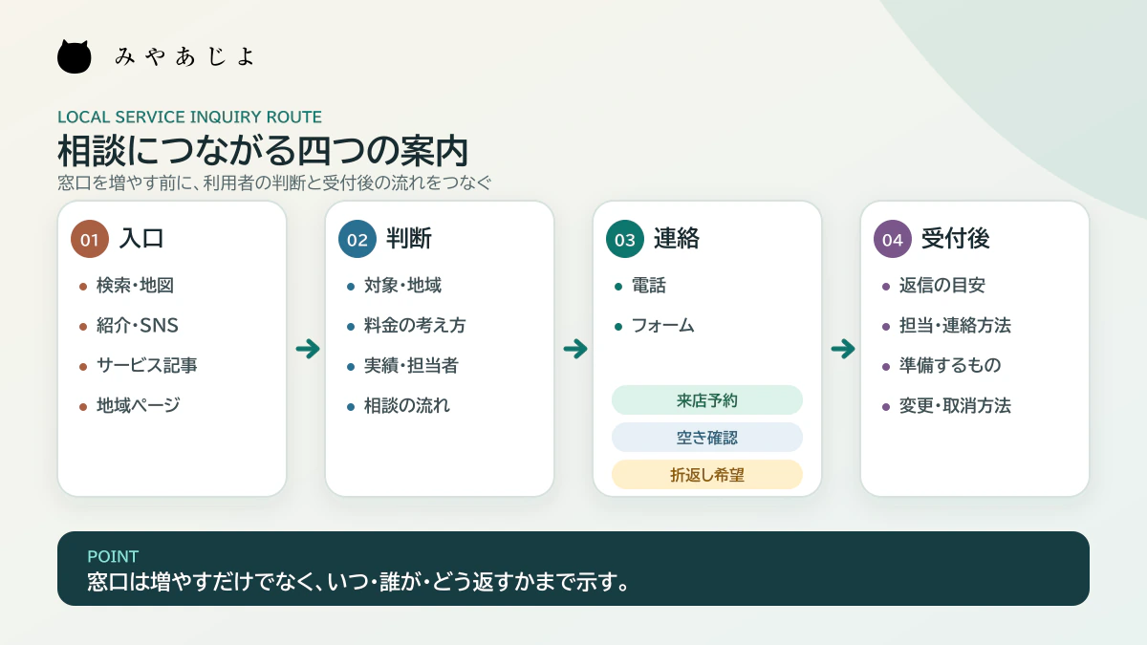This screenshot has height=645, width=1147.
Task: Select the 料金の考え方 list item
Action: 406,325
